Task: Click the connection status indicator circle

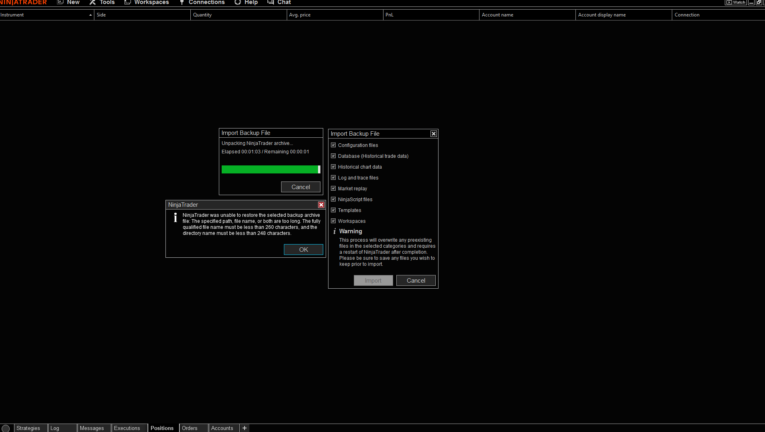Action: (6, 428)
